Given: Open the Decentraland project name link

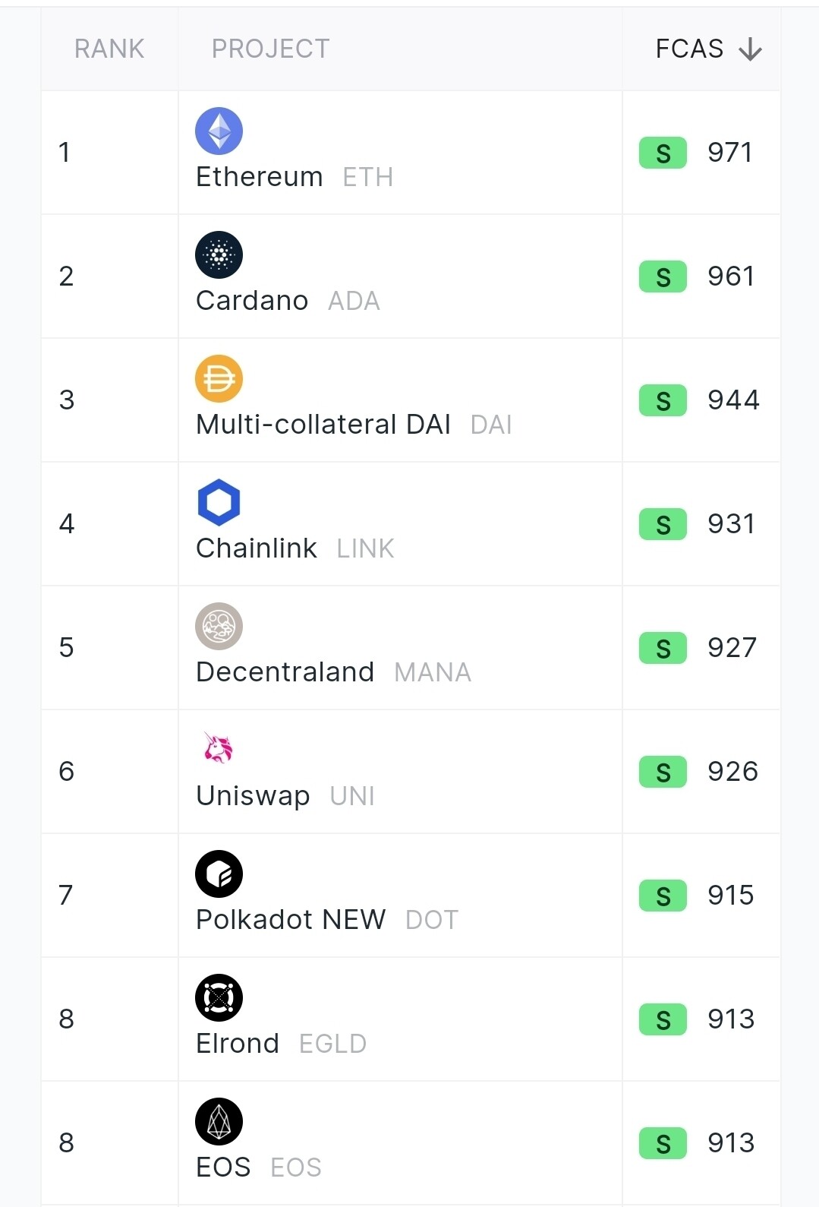Looking at the screenshot, I should [285, 672].
